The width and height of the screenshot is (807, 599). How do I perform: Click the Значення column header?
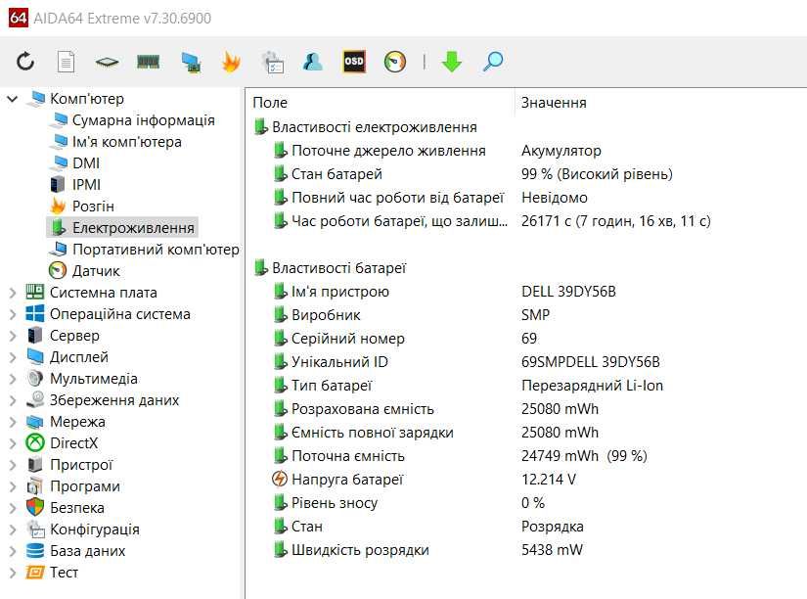click(554, 103)
